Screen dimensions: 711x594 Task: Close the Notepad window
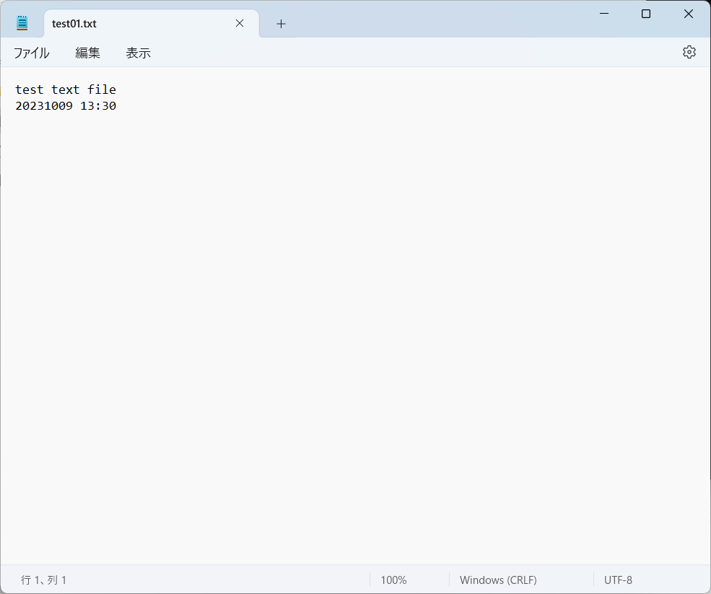(688, 14)
